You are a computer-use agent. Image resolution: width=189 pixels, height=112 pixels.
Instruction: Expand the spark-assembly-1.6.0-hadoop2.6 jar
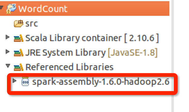click(x=15, y=81)
